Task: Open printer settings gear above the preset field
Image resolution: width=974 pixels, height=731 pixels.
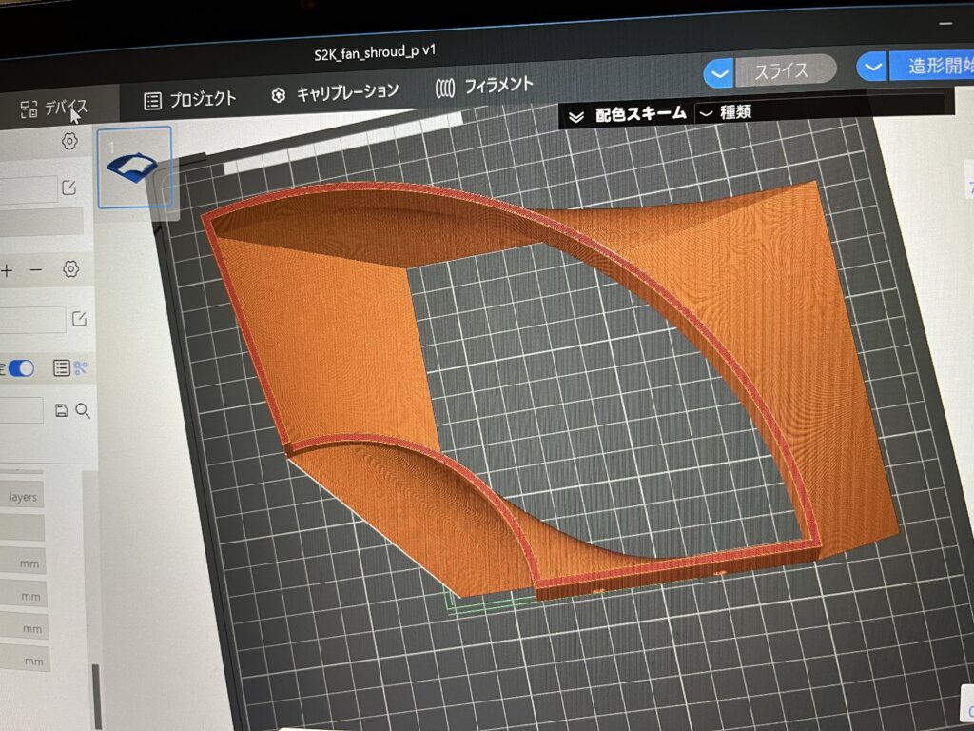Action: pyautogui.click(x=69, y=141)
